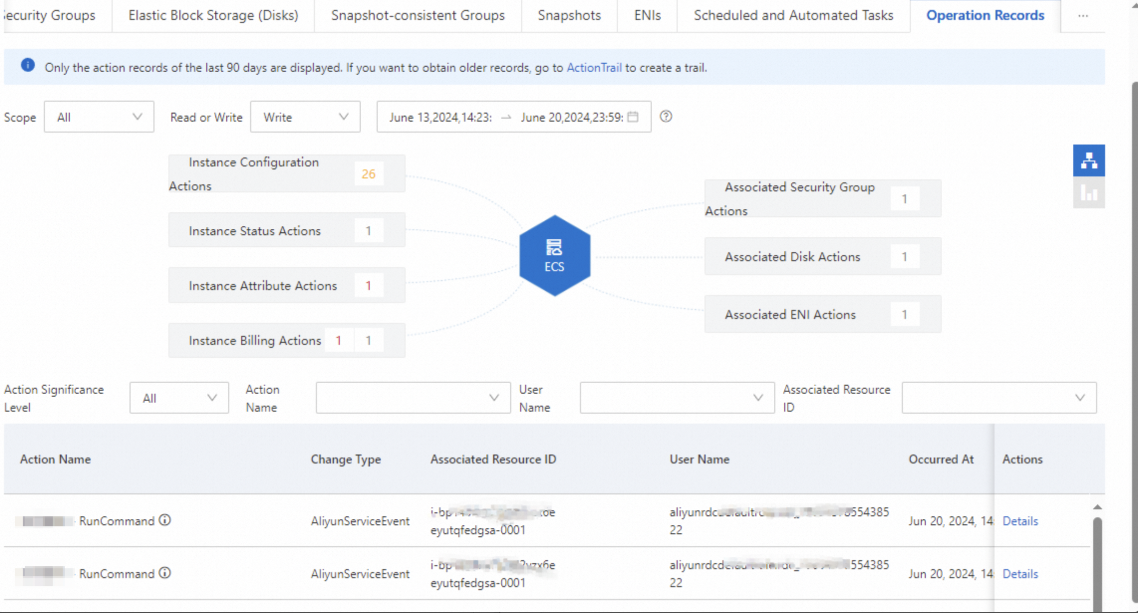Switch to topology view icon
This screenshot has height=613, width=1138.
point(1089,160)
